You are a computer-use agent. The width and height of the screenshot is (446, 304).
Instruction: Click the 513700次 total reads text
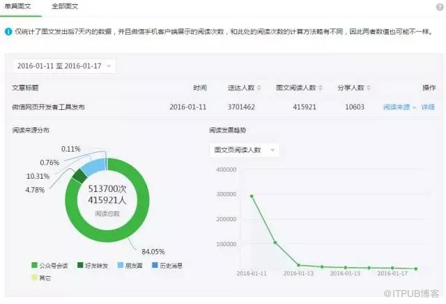tap(107, 189)
